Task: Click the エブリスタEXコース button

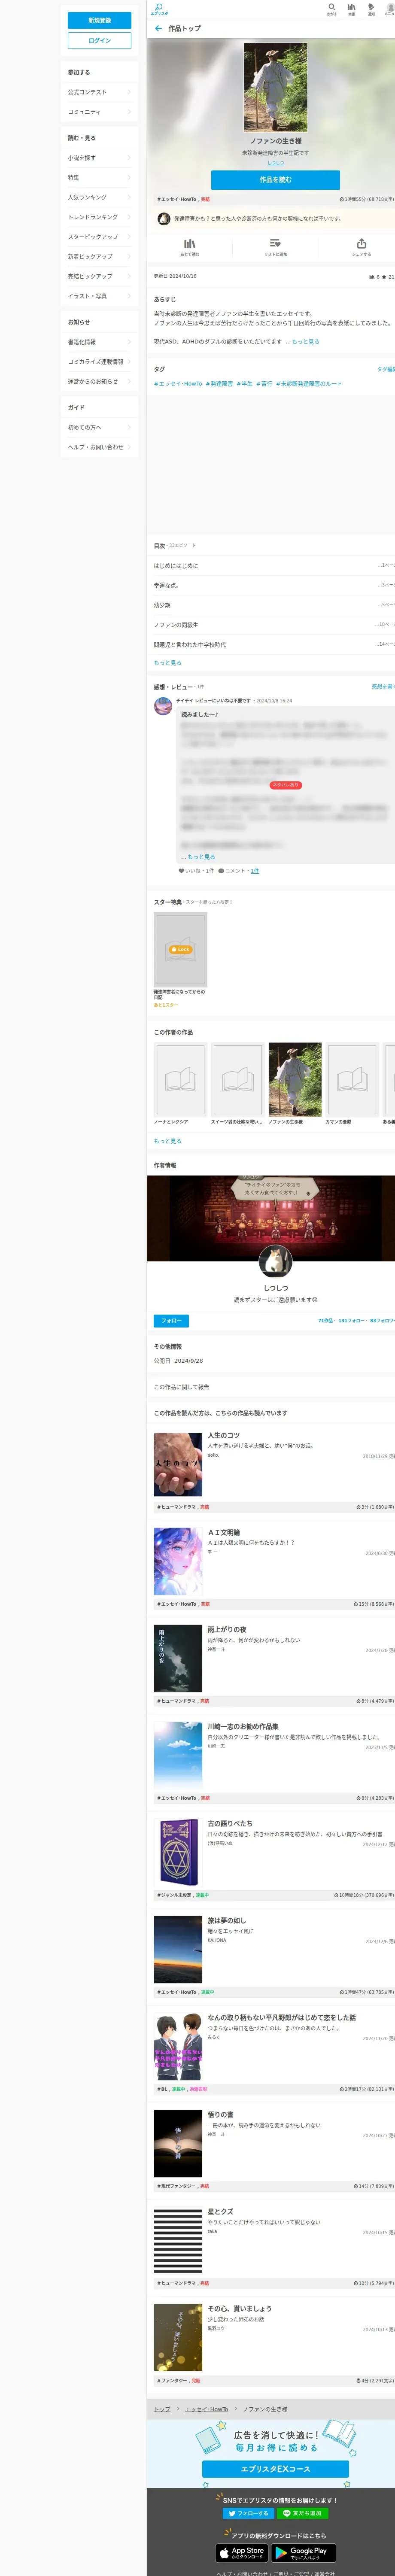Action: click(275, 2469)
